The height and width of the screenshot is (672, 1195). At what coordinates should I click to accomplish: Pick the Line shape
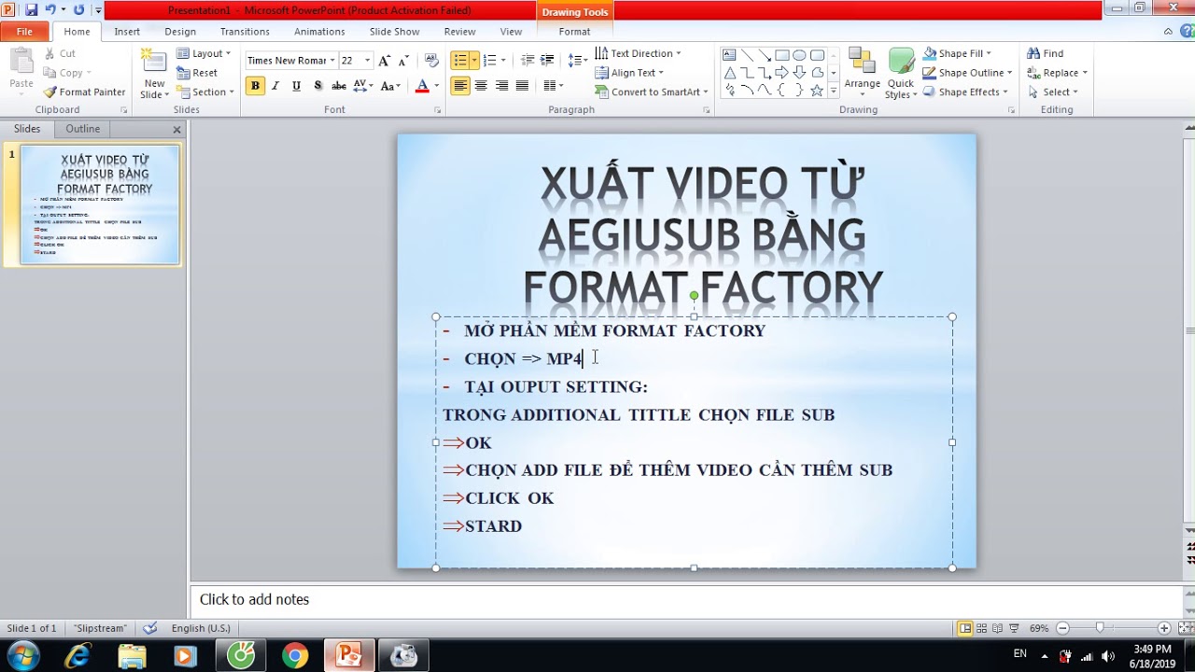[x=747, y=55]
